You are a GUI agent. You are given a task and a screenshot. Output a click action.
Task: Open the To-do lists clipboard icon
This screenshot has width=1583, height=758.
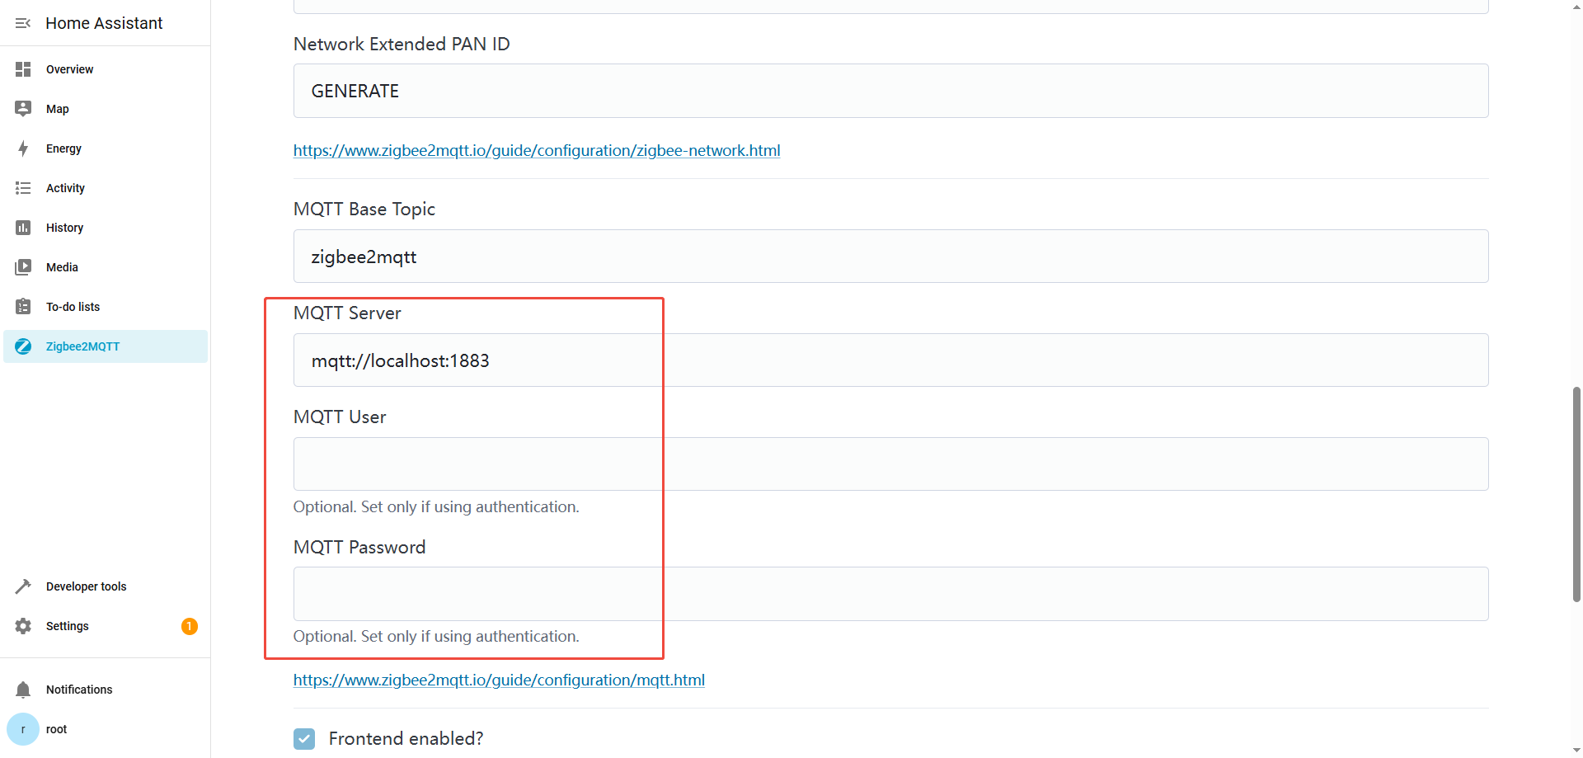[23, 307]
